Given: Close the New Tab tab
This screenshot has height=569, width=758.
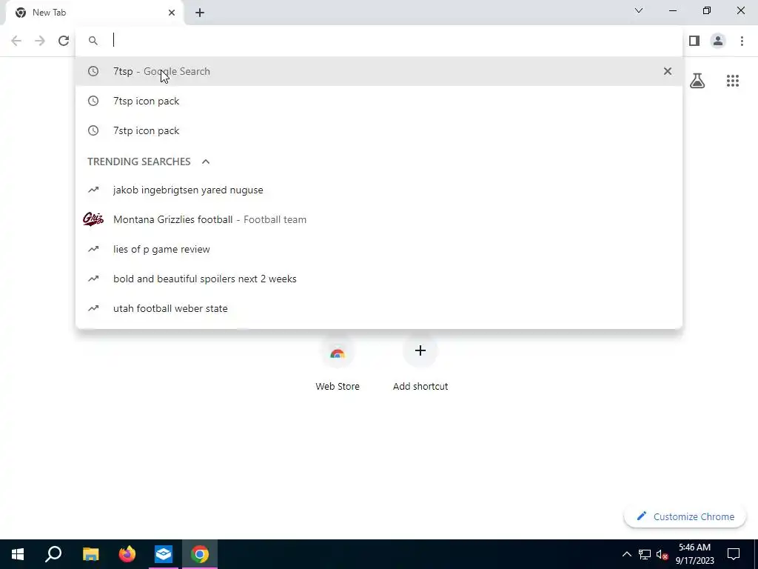Looking at the screenshot, I should click(x=172, y=13).
